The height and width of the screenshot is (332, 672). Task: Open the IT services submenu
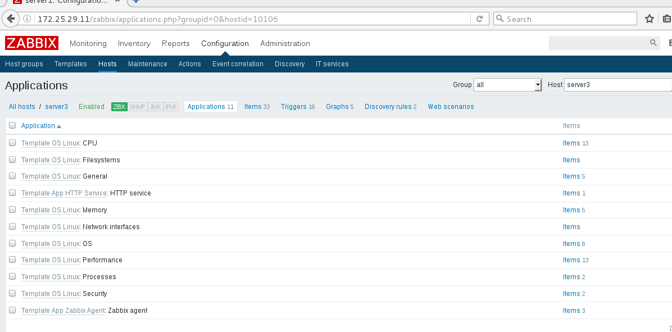pos(332,64)
